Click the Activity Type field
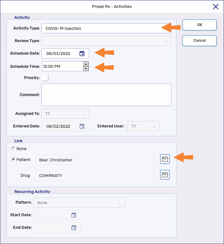Image resolution: width=224 pixels, height=244 pixels. tap(102, 28)
